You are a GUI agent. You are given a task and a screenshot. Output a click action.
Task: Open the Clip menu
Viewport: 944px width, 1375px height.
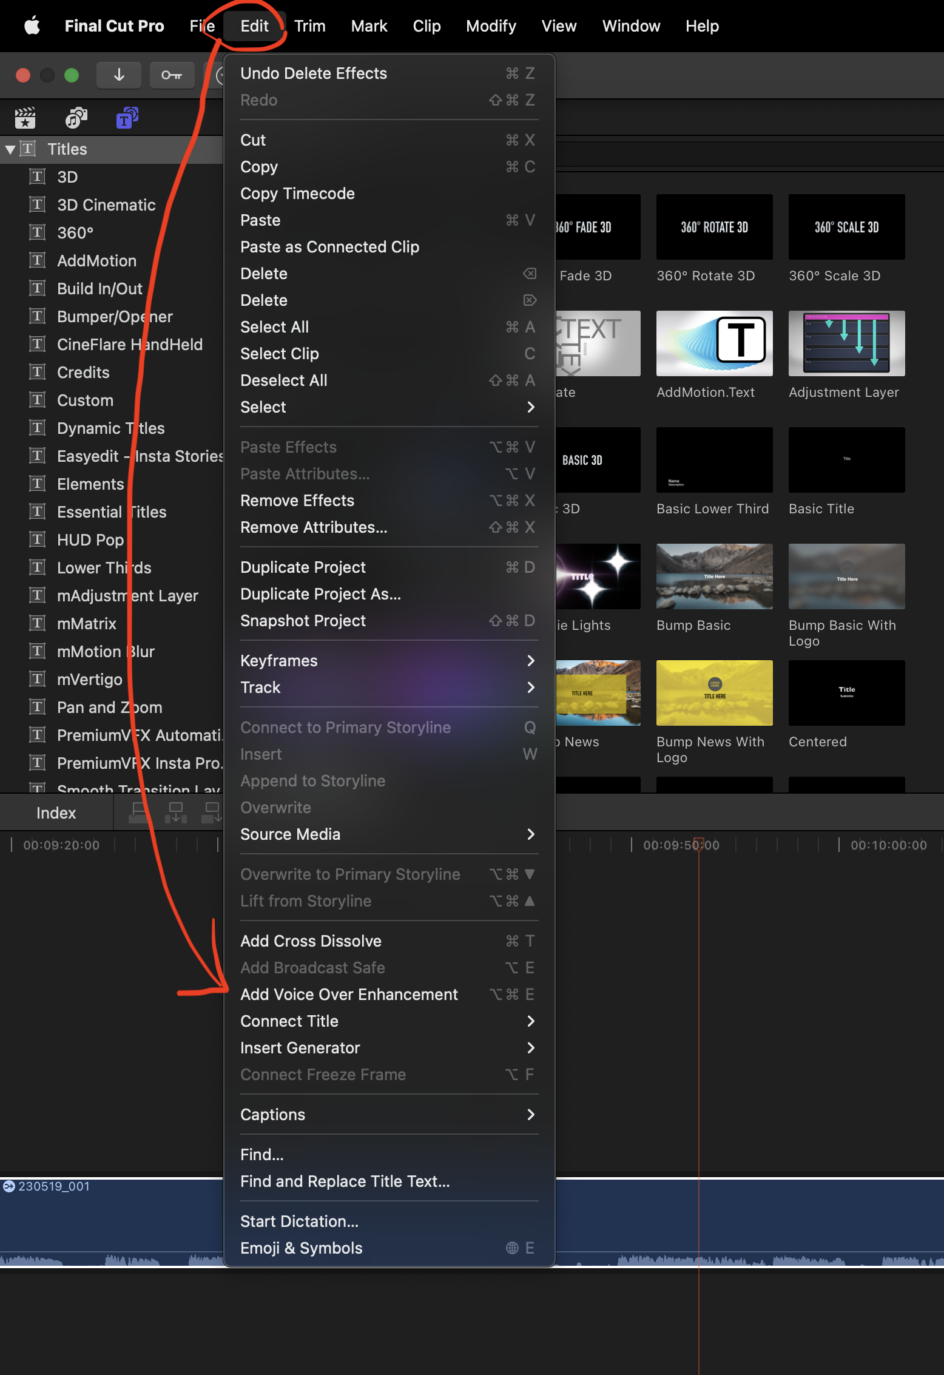tap(426, 26)
